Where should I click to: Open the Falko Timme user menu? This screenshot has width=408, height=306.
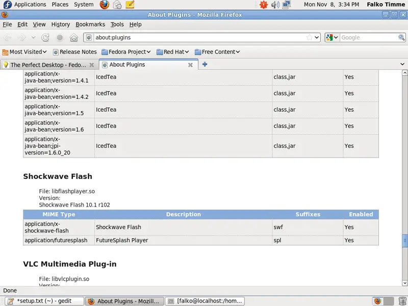pyautogui.click(x=386, y=5)
